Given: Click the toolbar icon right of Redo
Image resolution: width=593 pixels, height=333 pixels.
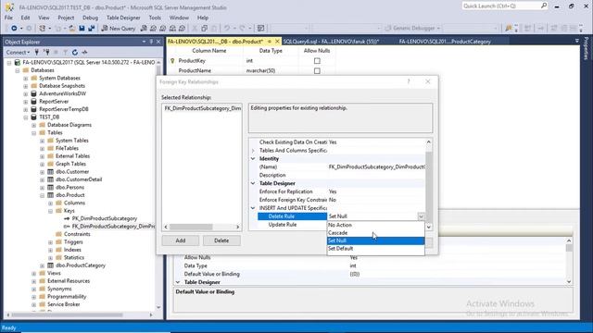Looking at the screenshot, I should coord(260,29).
